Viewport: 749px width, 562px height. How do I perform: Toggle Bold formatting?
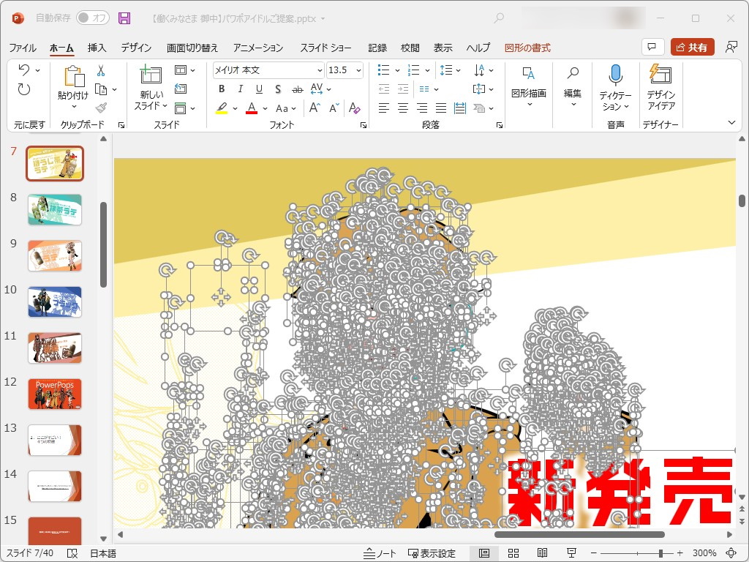pos(221,89)
